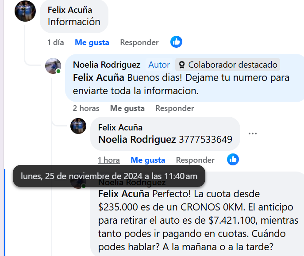Open Noelia Rodriguez's avatar with green online dot
This screenshot has width=304, height=256.
click(53, 66)
